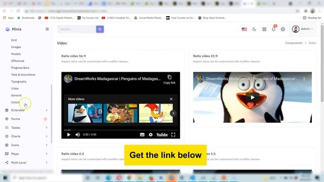Toggle the sidebar hamburger menu
This screenshot has width=324, height=182.
tap(47, 29)
